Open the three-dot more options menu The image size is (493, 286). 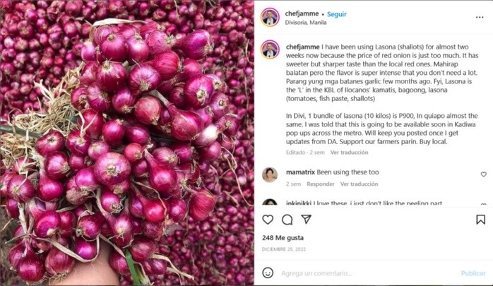coord(480,17)
